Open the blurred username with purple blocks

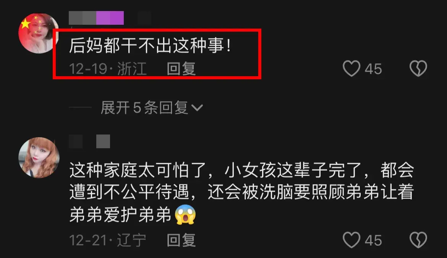[x=96, y=18]
